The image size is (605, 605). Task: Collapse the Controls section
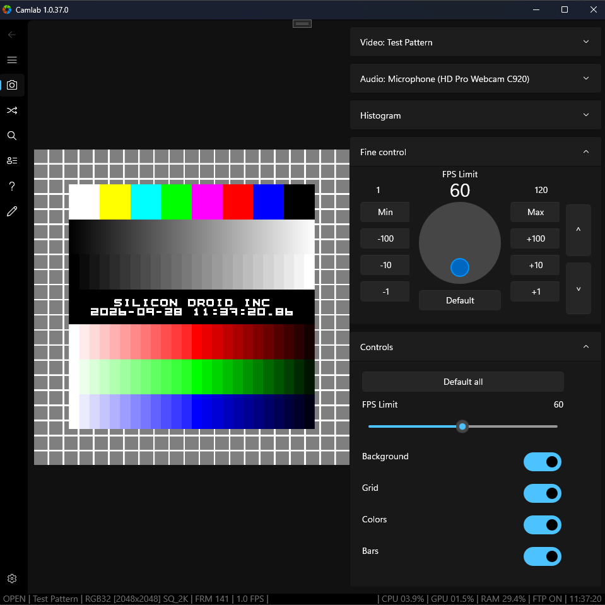[x=476, y=347]
